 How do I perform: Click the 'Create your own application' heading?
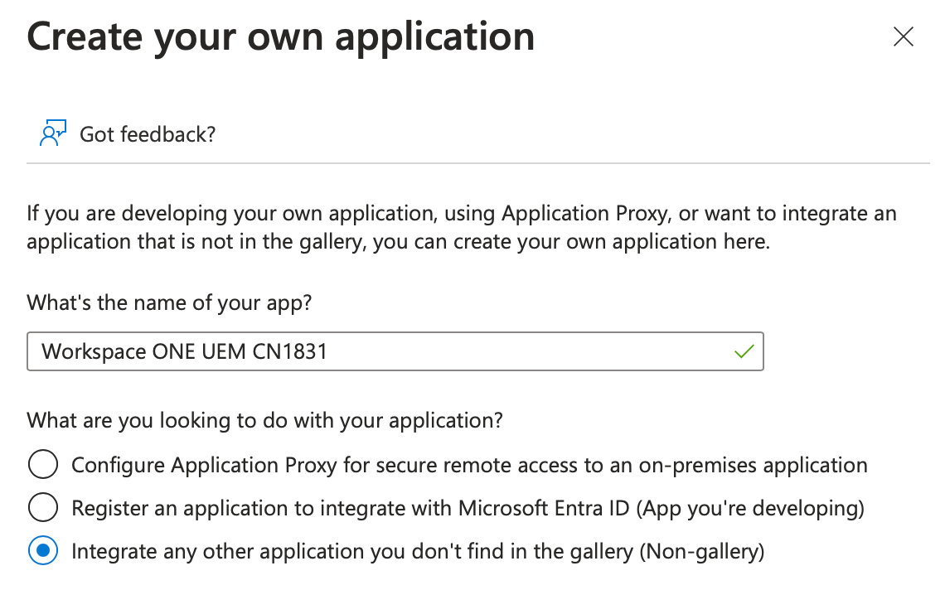[281, 37]
